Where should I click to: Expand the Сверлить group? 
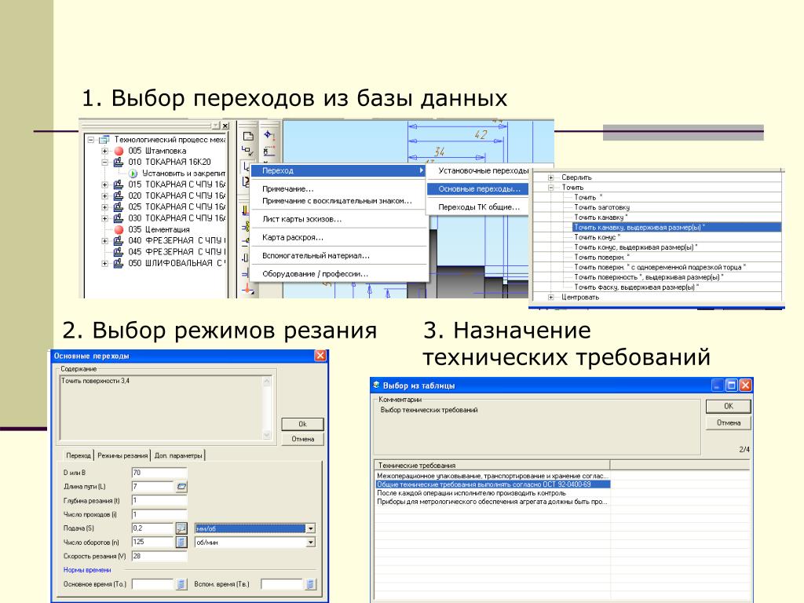tap(551, 177)
